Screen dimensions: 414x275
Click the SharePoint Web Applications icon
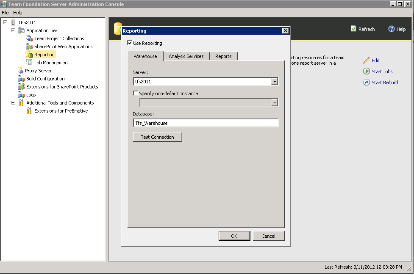coord(29,47)
